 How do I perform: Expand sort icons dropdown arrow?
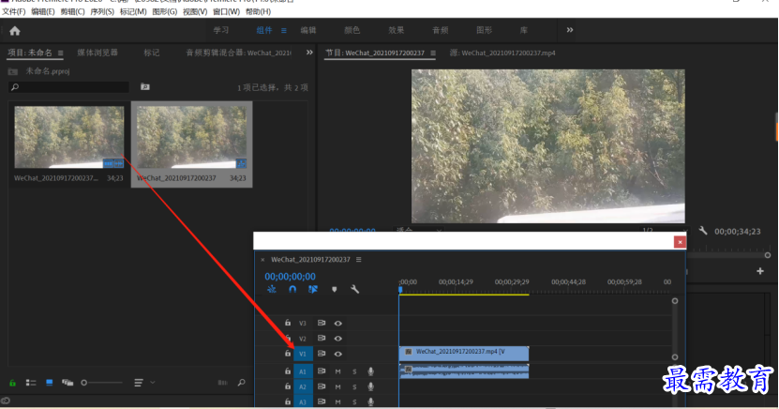pyautogui.click(x=153, y=383)
